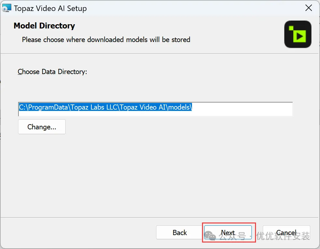Click the WeChat icon in the watermark
This screenshot has height=249, width=320.
click(x=210, y=236)
